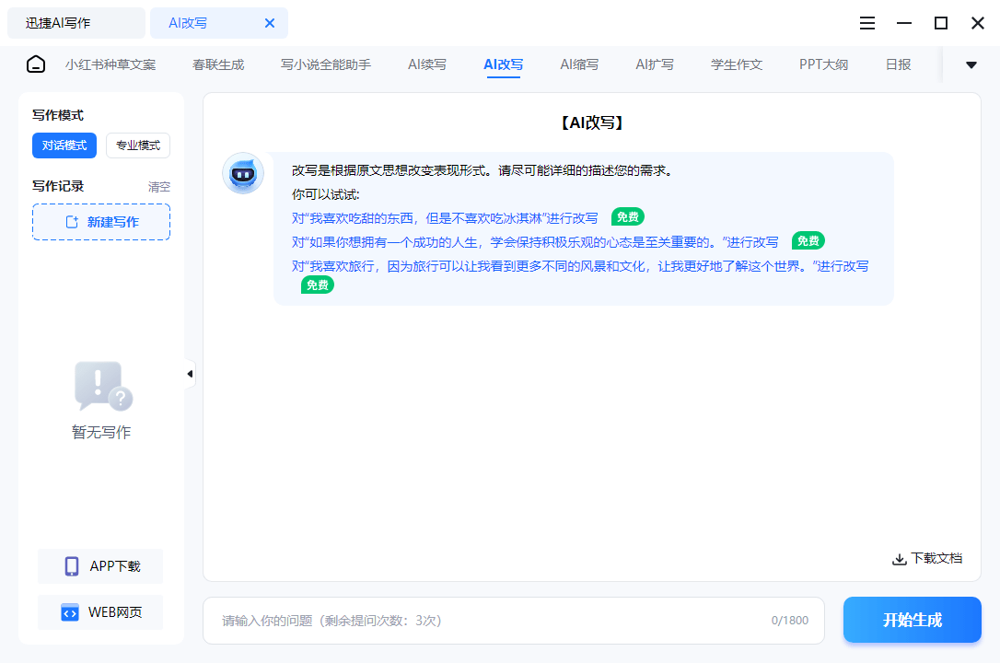The width and height of the screenshot is (1000, 663).
Task: Switch to 专业模式 writing mode
Action: (x=138, y=145)
